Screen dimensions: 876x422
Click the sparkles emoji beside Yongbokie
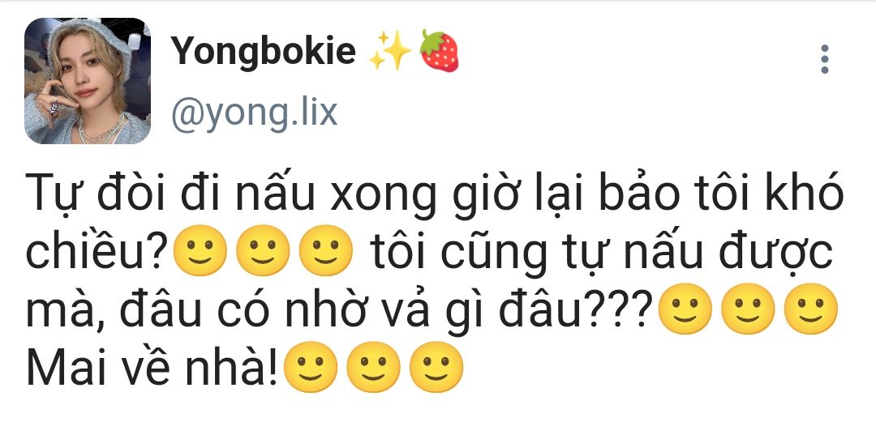click(x=390, y=51)
